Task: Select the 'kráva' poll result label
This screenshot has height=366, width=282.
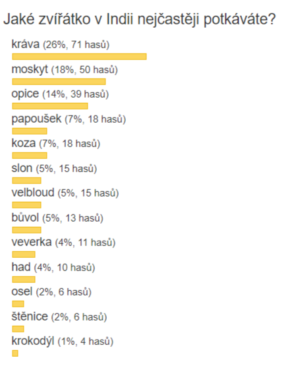Action: click(61, 44)
